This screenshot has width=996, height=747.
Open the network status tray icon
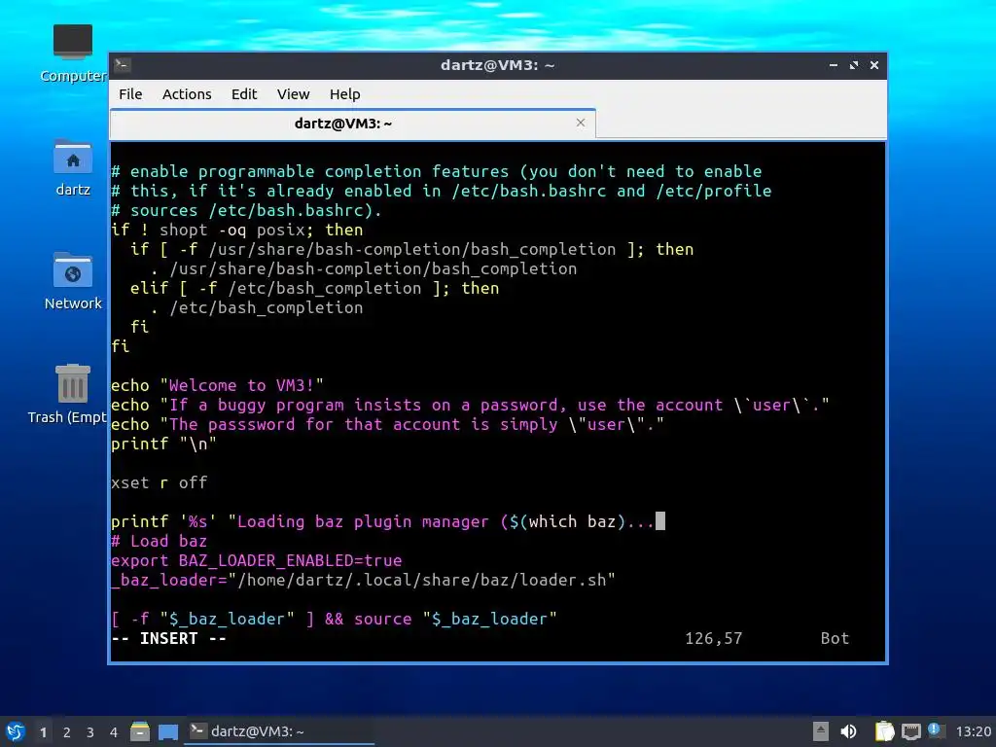[x=910, y=731]
